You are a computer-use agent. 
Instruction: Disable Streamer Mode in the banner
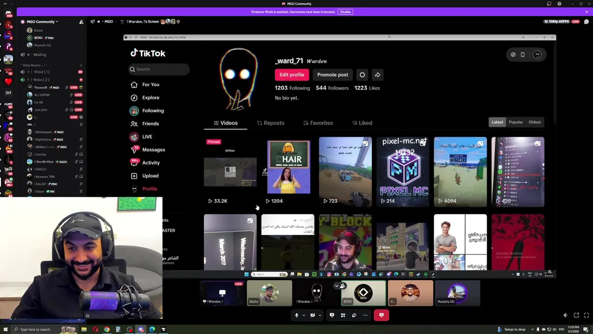345,12
